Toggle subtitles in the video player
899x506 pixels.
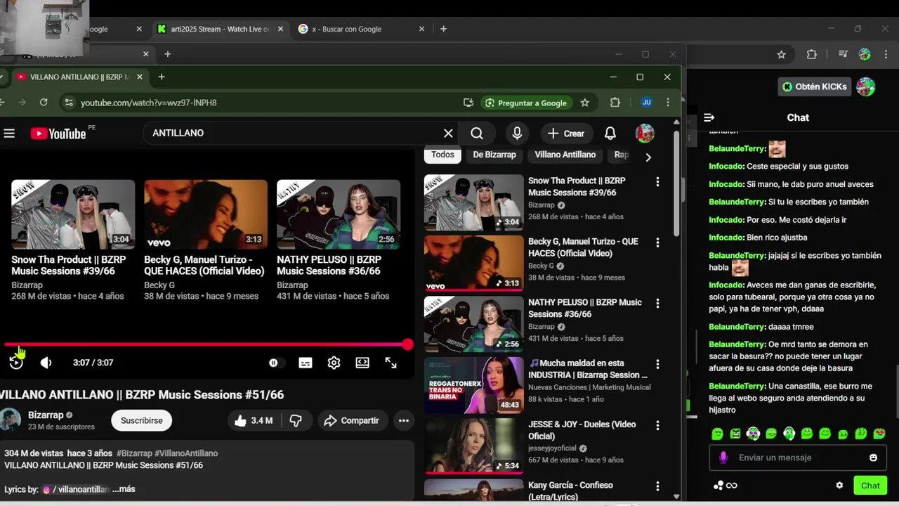click(306, 363)
